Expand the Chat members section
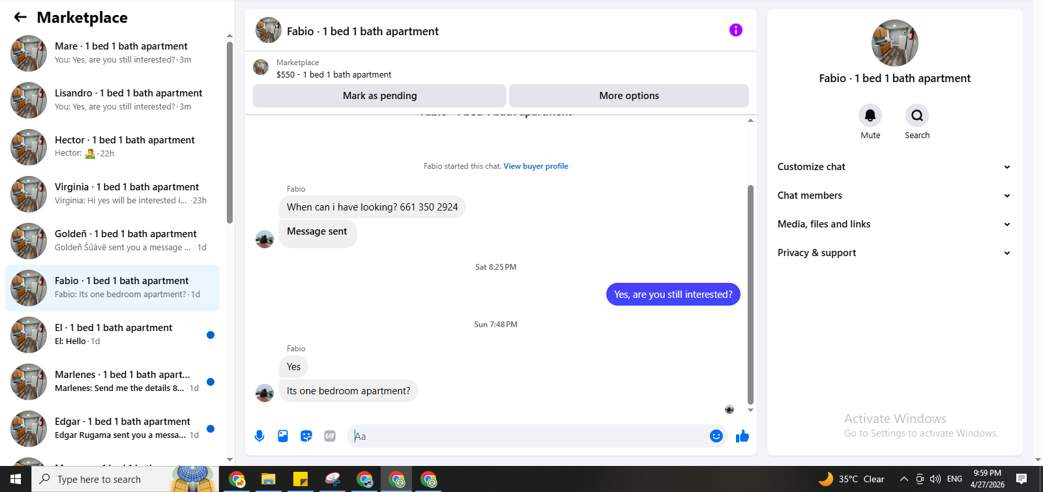This screenshot has width=1043, height=492. coord(894,195)
